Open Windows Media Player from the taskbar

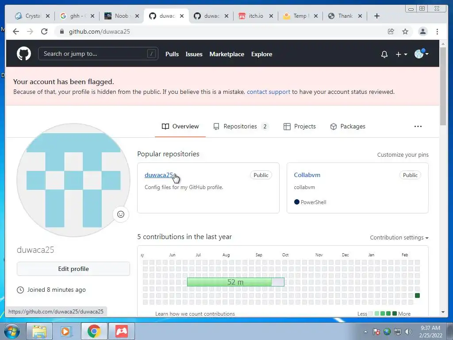click(x=66, y=331)
